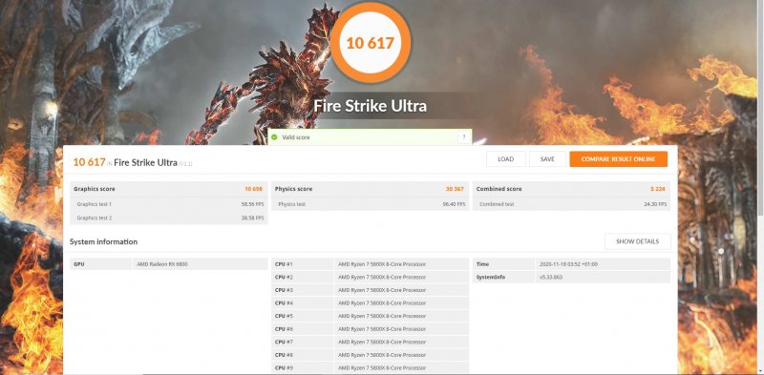The width and height of the screenshot is (764, 375).
Task: Click the Time label cell
Action: [x=504, y=264]
